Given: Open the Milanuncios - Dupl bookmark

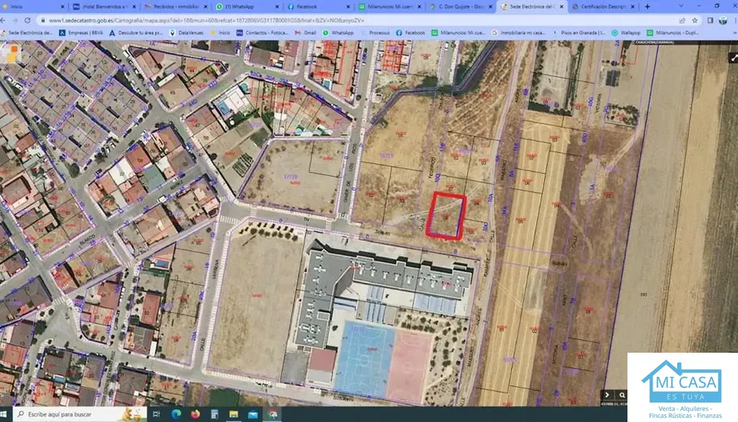Looking at the screenshot, I should tap(673, 33).
